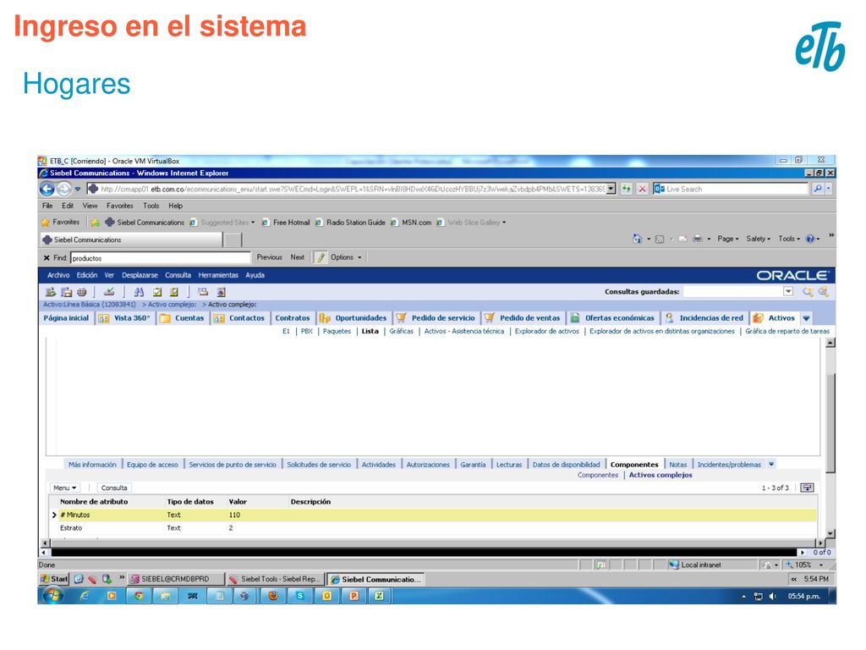Click the IE Home icon in command bar
The image size is (866, 650).
(x=638, y=239)
